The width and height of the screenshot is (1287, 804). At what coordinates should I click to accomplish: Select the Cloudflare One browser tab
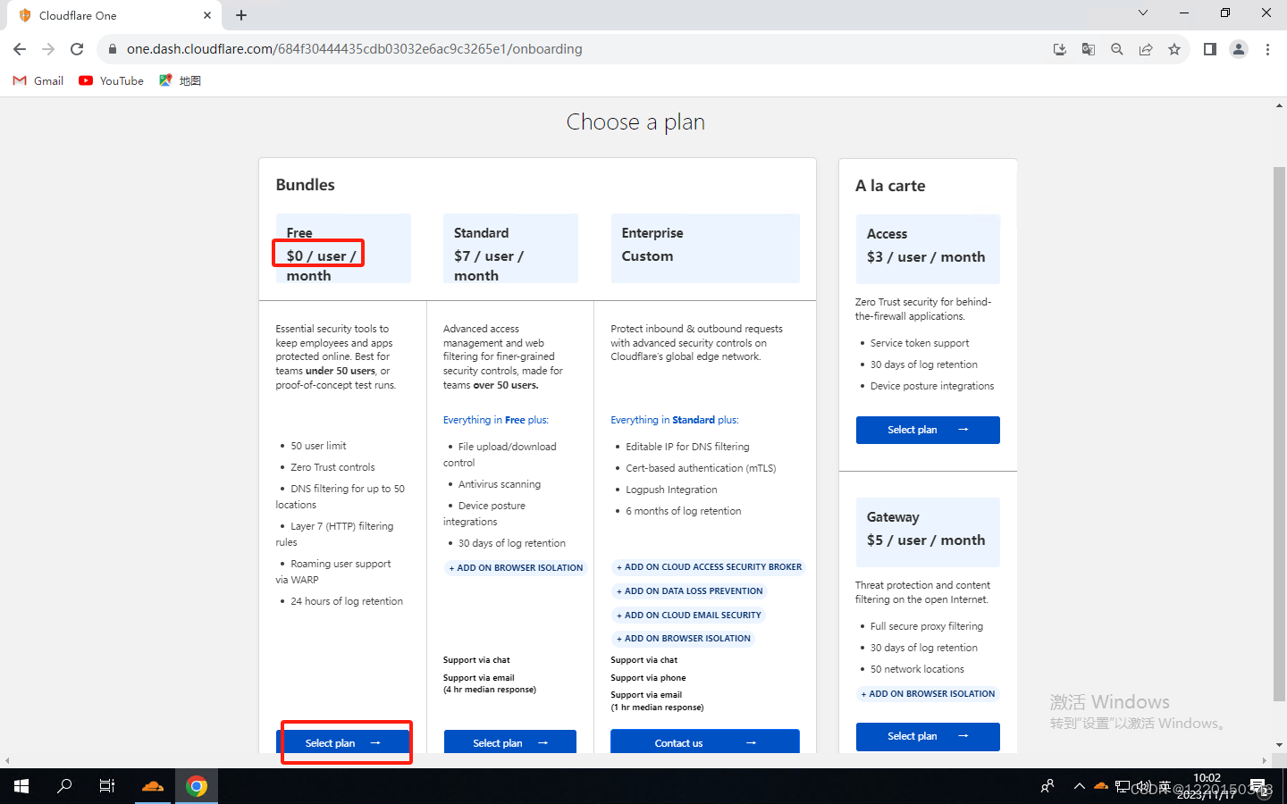coord(114,15)
